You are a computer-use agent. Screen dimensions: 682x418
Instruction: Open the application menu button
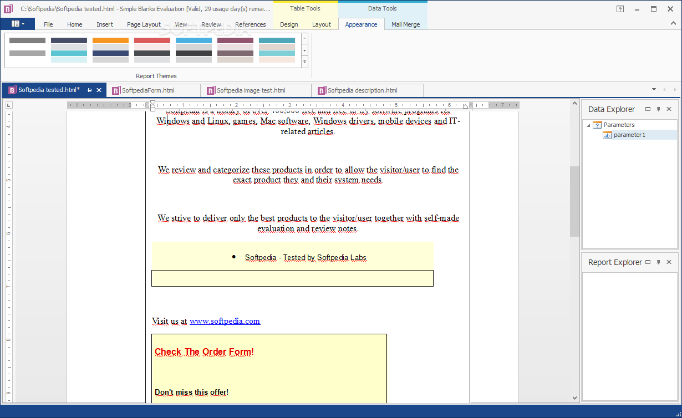click(x=18, y=24)
